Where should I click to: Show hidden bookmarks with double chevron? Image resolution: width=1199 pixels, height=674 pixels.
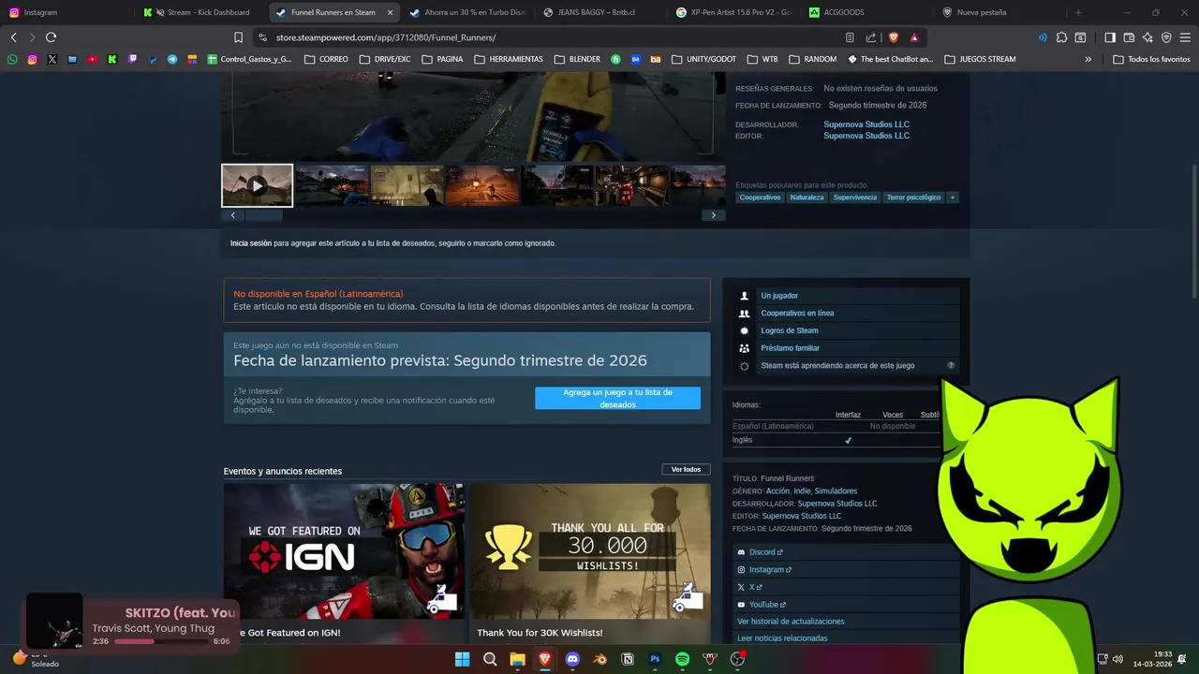[1088, 59]
